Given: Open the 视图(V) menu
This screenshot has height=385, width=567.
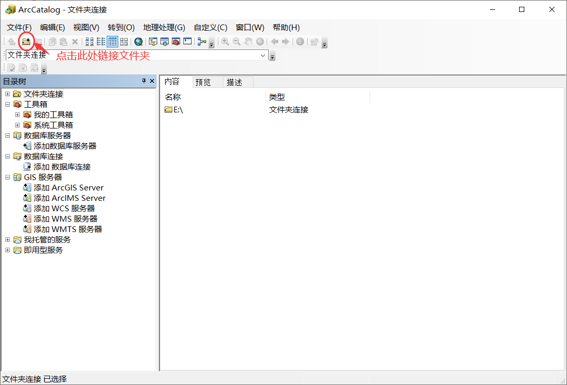Looking at the screenshot, I should point(86,28).
